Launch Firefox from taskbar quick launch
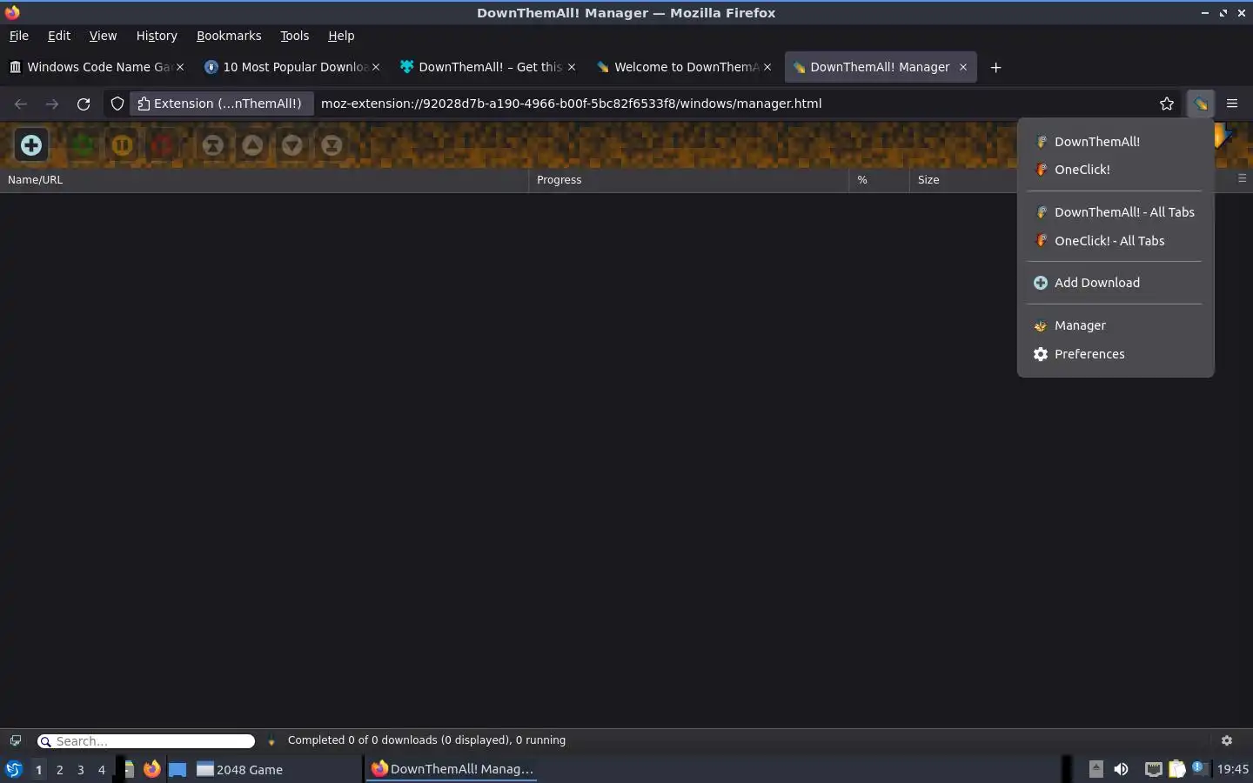 click(152, 769)
